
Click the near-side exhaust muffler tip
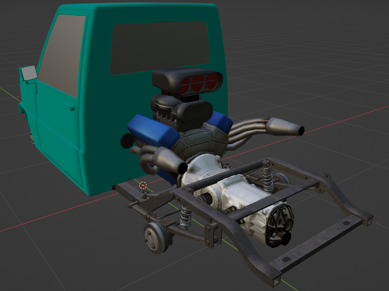tap(170, 160)
